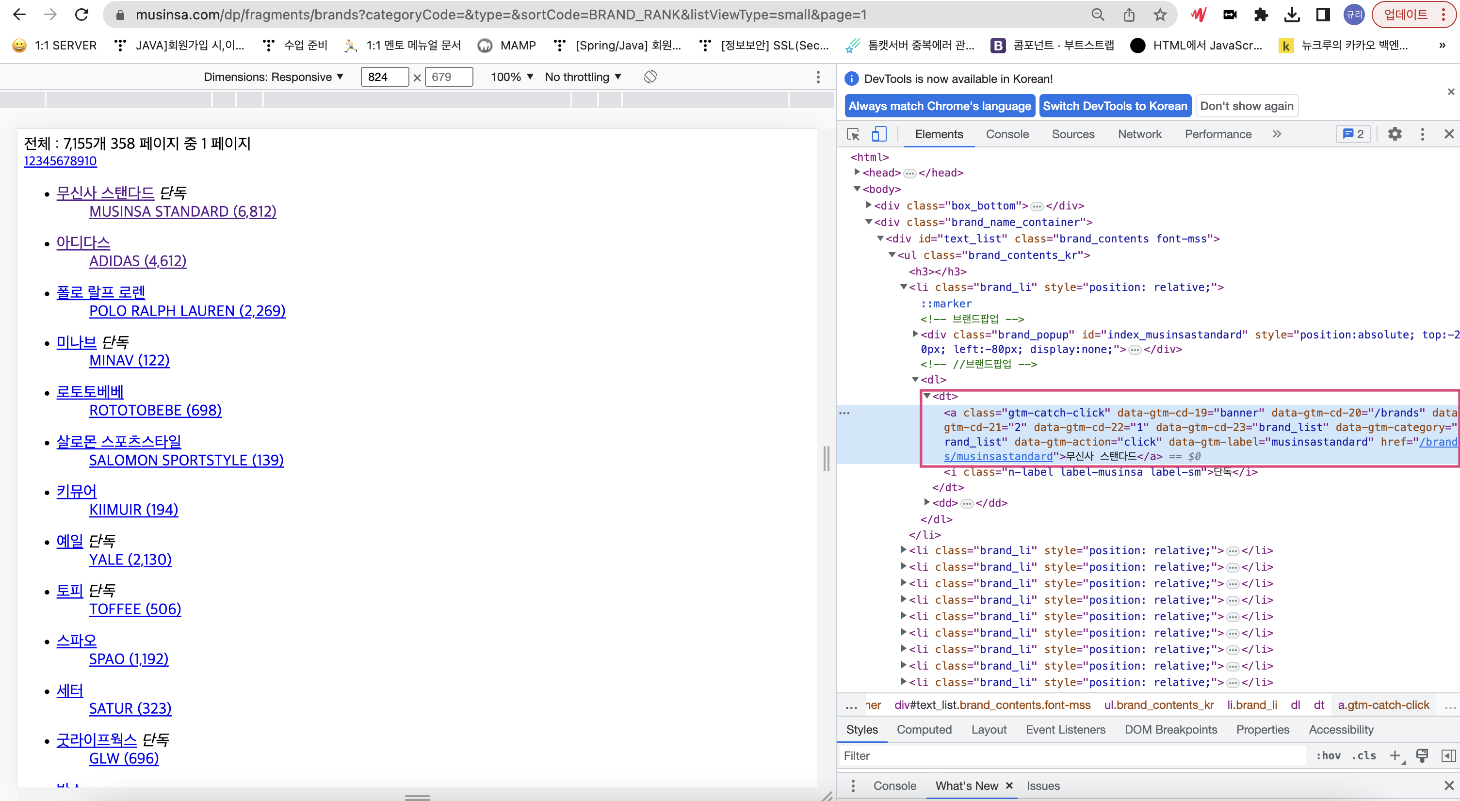This screenshot has height=801, width=1460.
Task: Open the 100% zoom dropdown
Action: point(512,77)
